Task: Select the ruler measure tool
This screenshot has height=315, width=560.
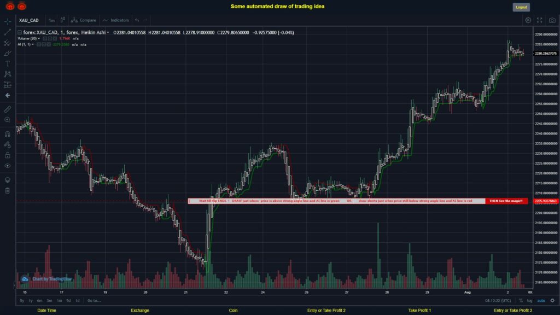Action: pos(8,109)
